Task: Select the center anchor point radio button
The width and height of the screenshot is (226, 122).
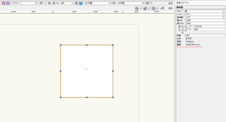Action: coord(182,28)
